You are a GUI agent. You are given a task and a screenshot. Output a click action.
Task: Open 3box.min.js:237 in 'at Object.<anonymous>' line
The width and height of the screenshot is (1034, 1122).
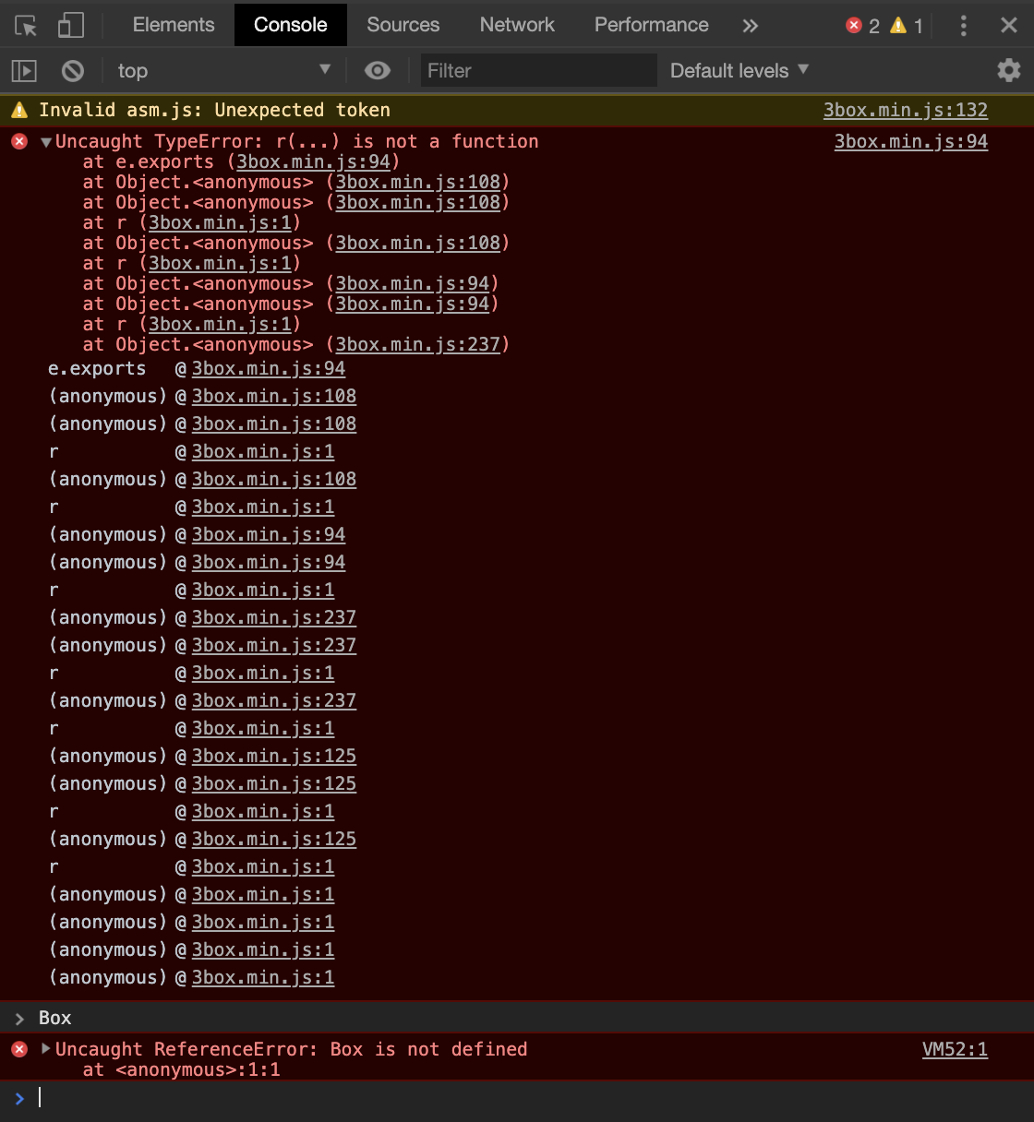(417, 344)
